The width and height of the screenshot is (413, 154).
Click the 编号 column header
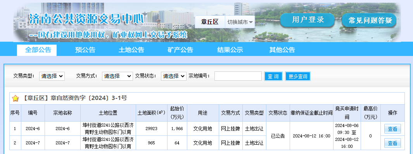(x=33, y=113)
